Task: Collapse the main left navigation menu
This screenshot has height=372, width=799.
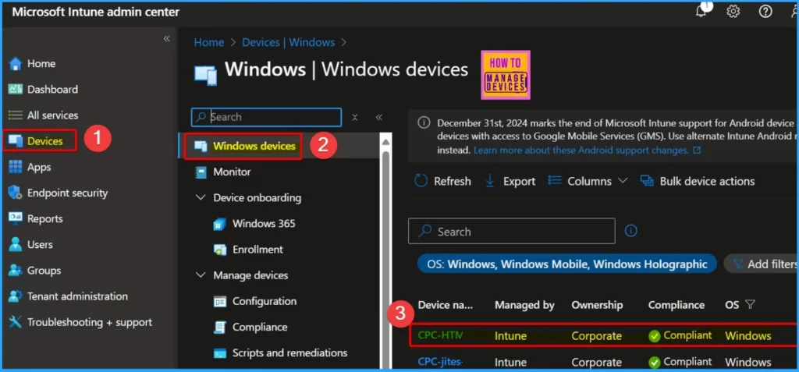Action: coord(166,39)
